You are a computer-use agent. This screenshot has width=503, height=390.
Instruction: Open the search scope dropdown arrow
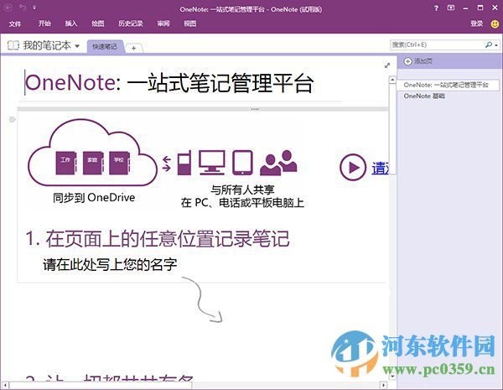pos(496,45)
